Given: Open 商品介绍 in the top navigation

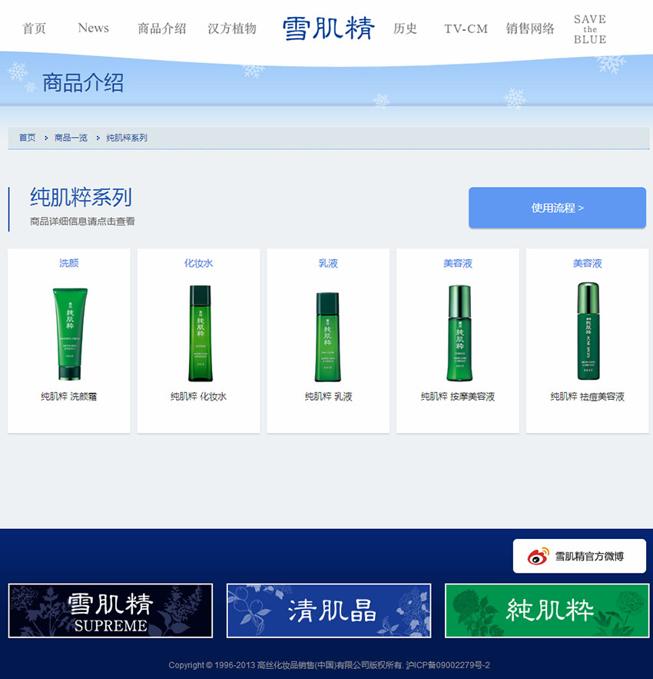Looking at the screenshot, I should (x=162, y=28).
